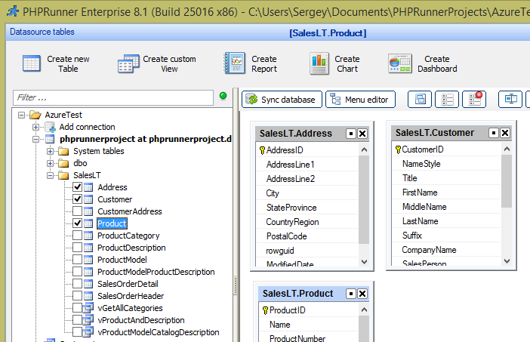Click the phprunnerproject database icon

point(50,139)
